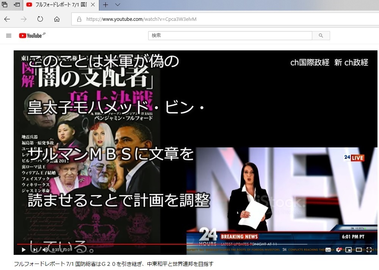Open the YouTube hamburger guide menu
The image size is (379, 270).
9,36
